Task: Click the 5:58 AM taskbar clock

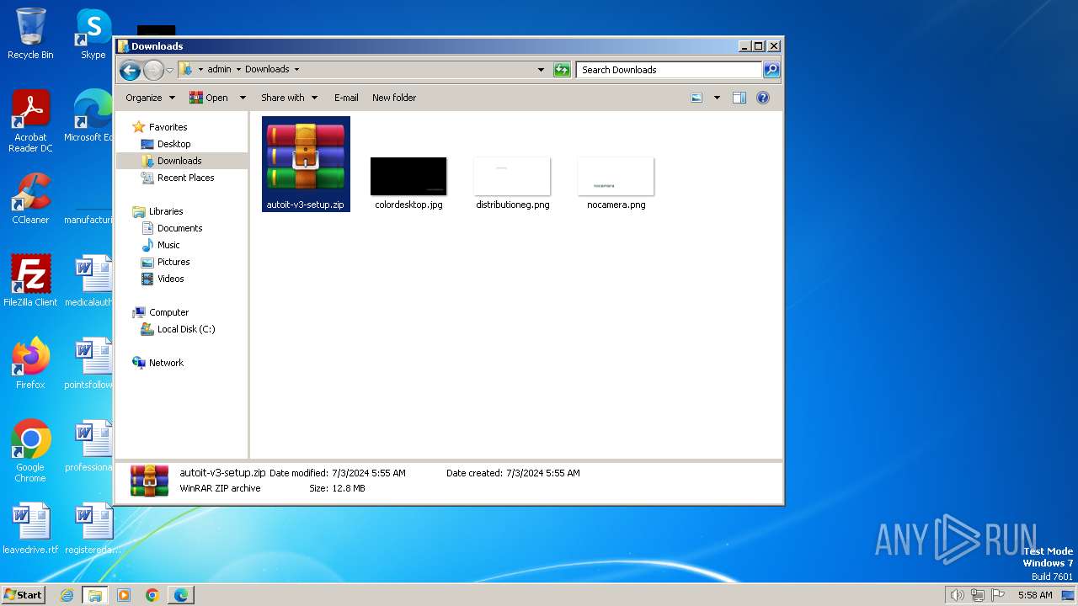Action: pyautogui.click(x=1035, y=595)
